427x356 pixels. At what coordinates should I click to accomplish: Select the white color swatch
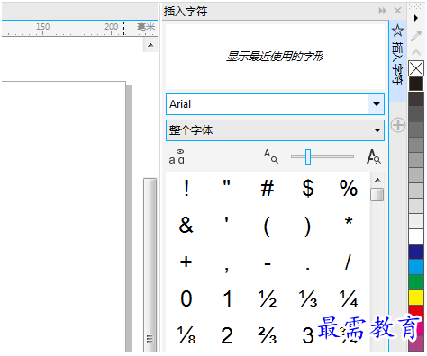416,236
